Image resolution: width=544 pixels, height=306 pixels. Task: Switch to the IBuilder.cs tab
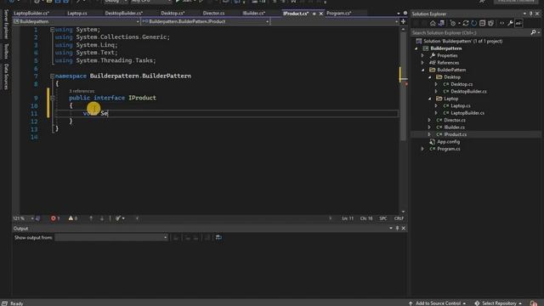point(254,14)
